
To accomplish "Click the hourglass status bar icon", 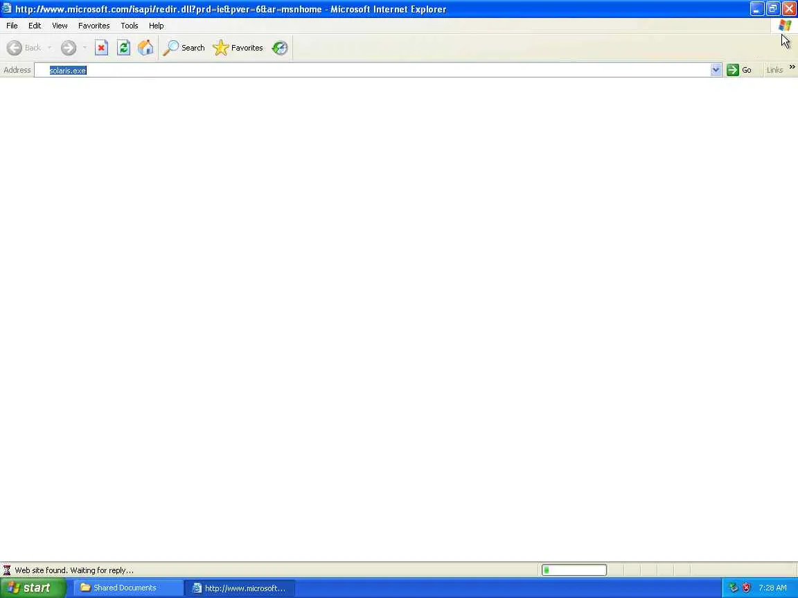I will point(7,570).
